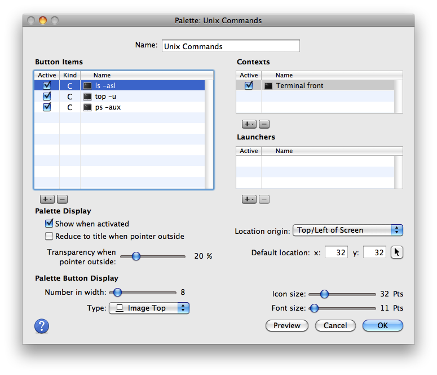The height and width of the screenshot is (375, 437).
Task: Select the ls -asl row
Action: pyautogui.click(x=120, y=85)
